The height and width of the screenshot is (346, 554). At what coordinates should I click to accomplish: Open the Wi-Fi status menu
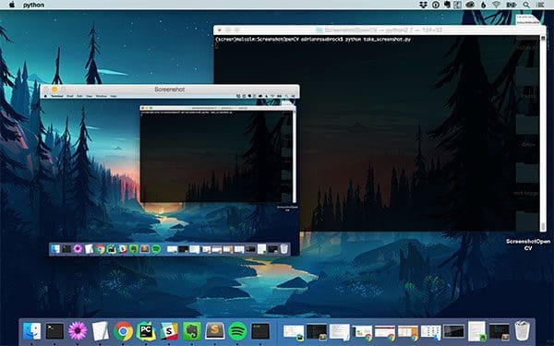tap(497, 5)
